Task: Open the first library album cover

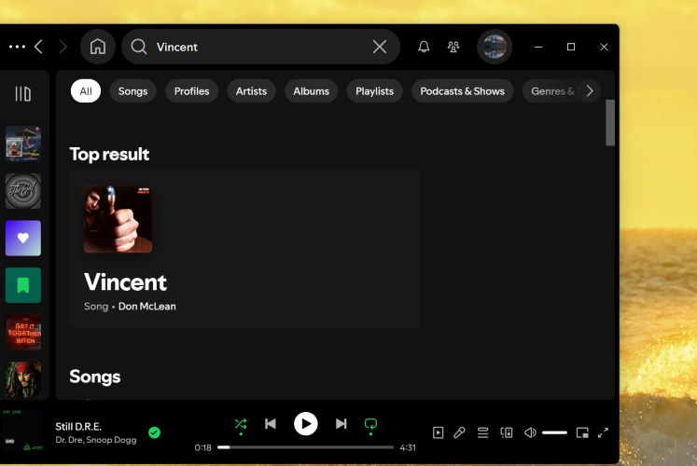Action: [23, 144]
